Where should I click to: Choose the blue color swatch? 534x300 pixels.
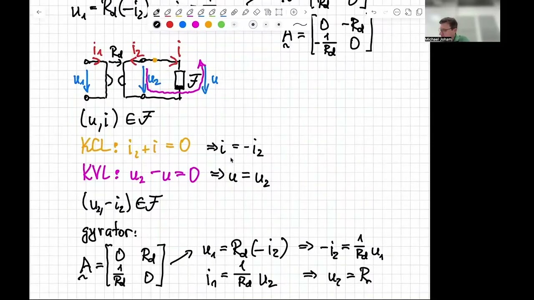coord(183,25)
